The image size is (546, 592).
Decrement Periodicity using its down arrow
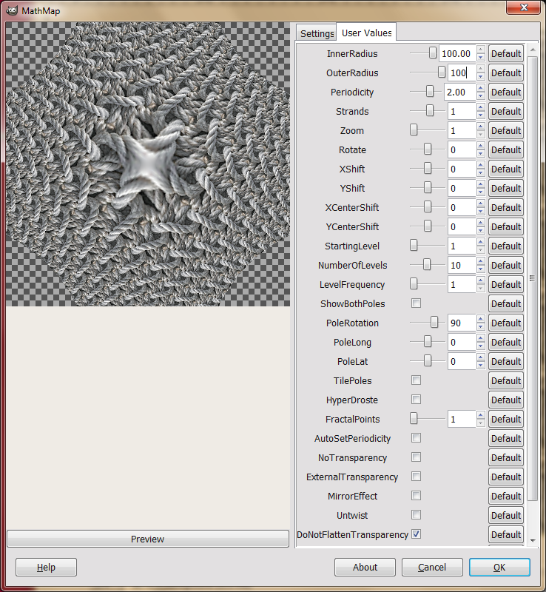click(x=480, y=96)
